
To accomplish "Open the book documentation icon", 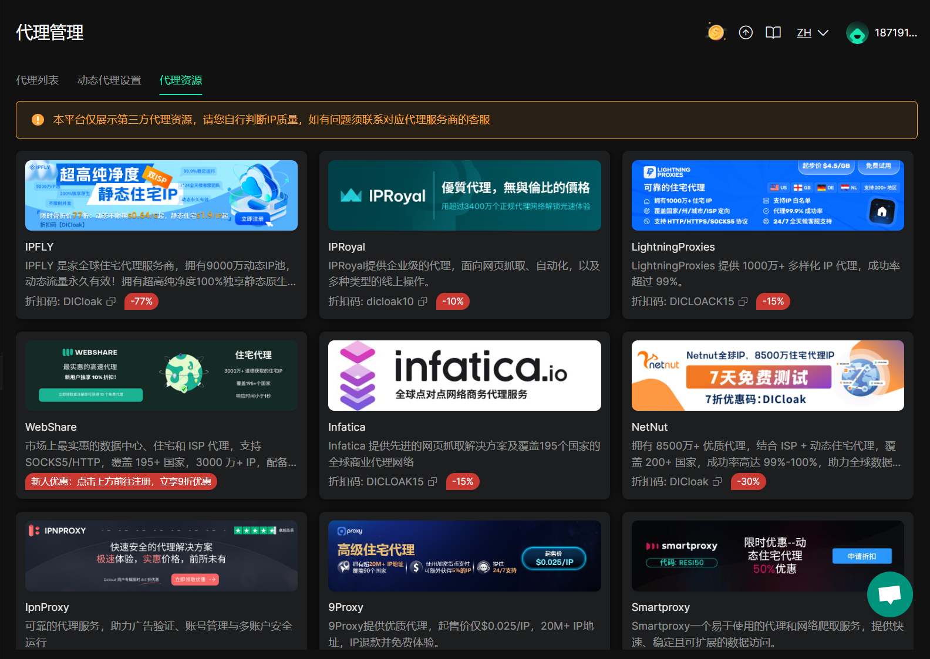I will coord(773,33).
